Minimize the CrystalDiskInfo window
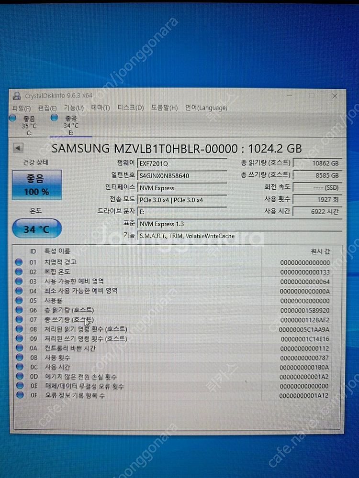 click(290, 96)
